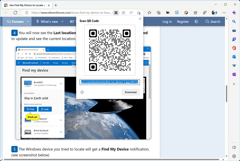Open the sidebar Microsoft 365 icon

tap(234, 48)
